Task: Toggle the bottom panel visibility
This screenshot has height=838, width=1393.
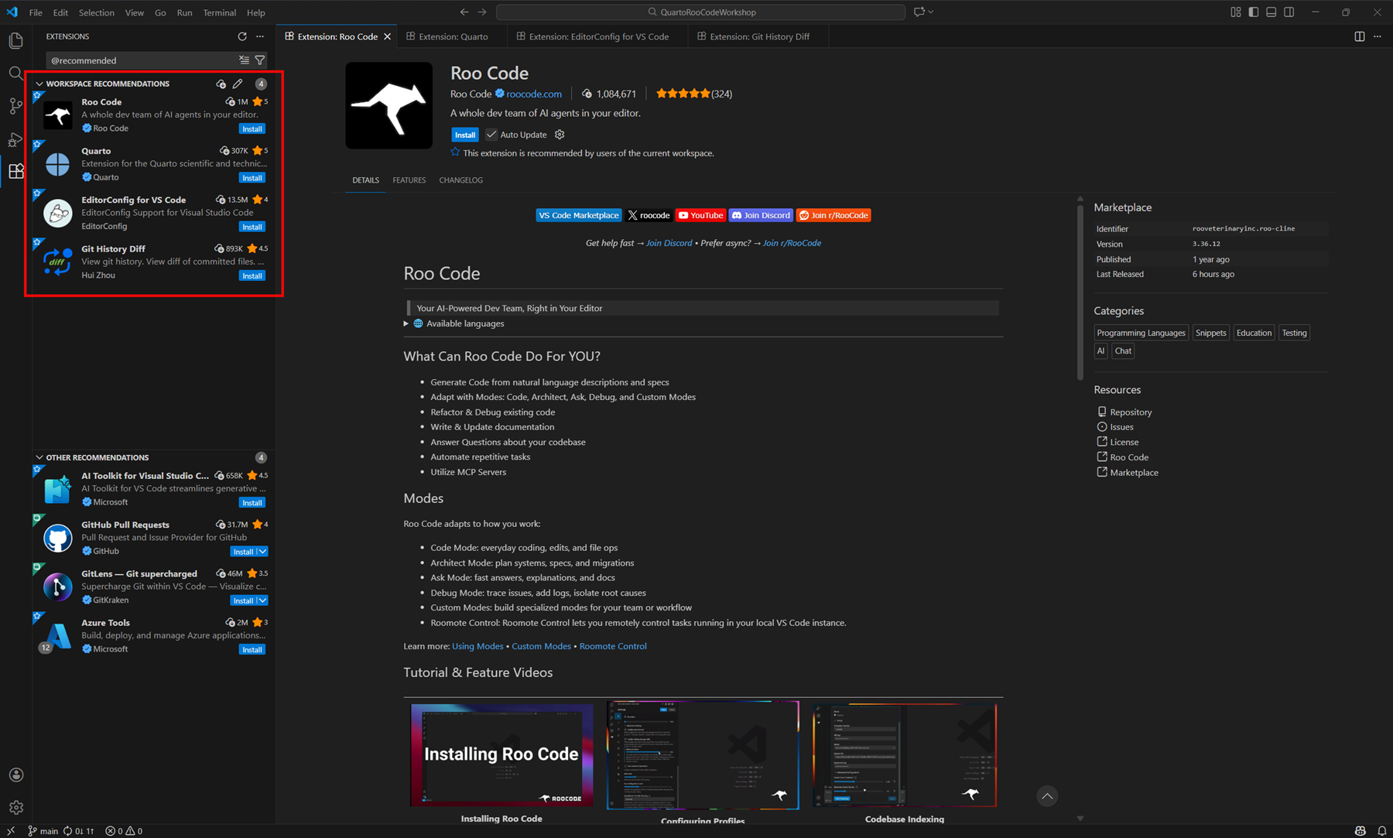Action: (1271, 12)
